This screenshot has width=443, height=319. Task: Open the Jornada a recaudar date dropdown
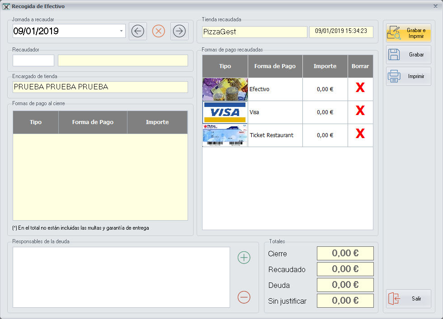click(x=121, y=31)
